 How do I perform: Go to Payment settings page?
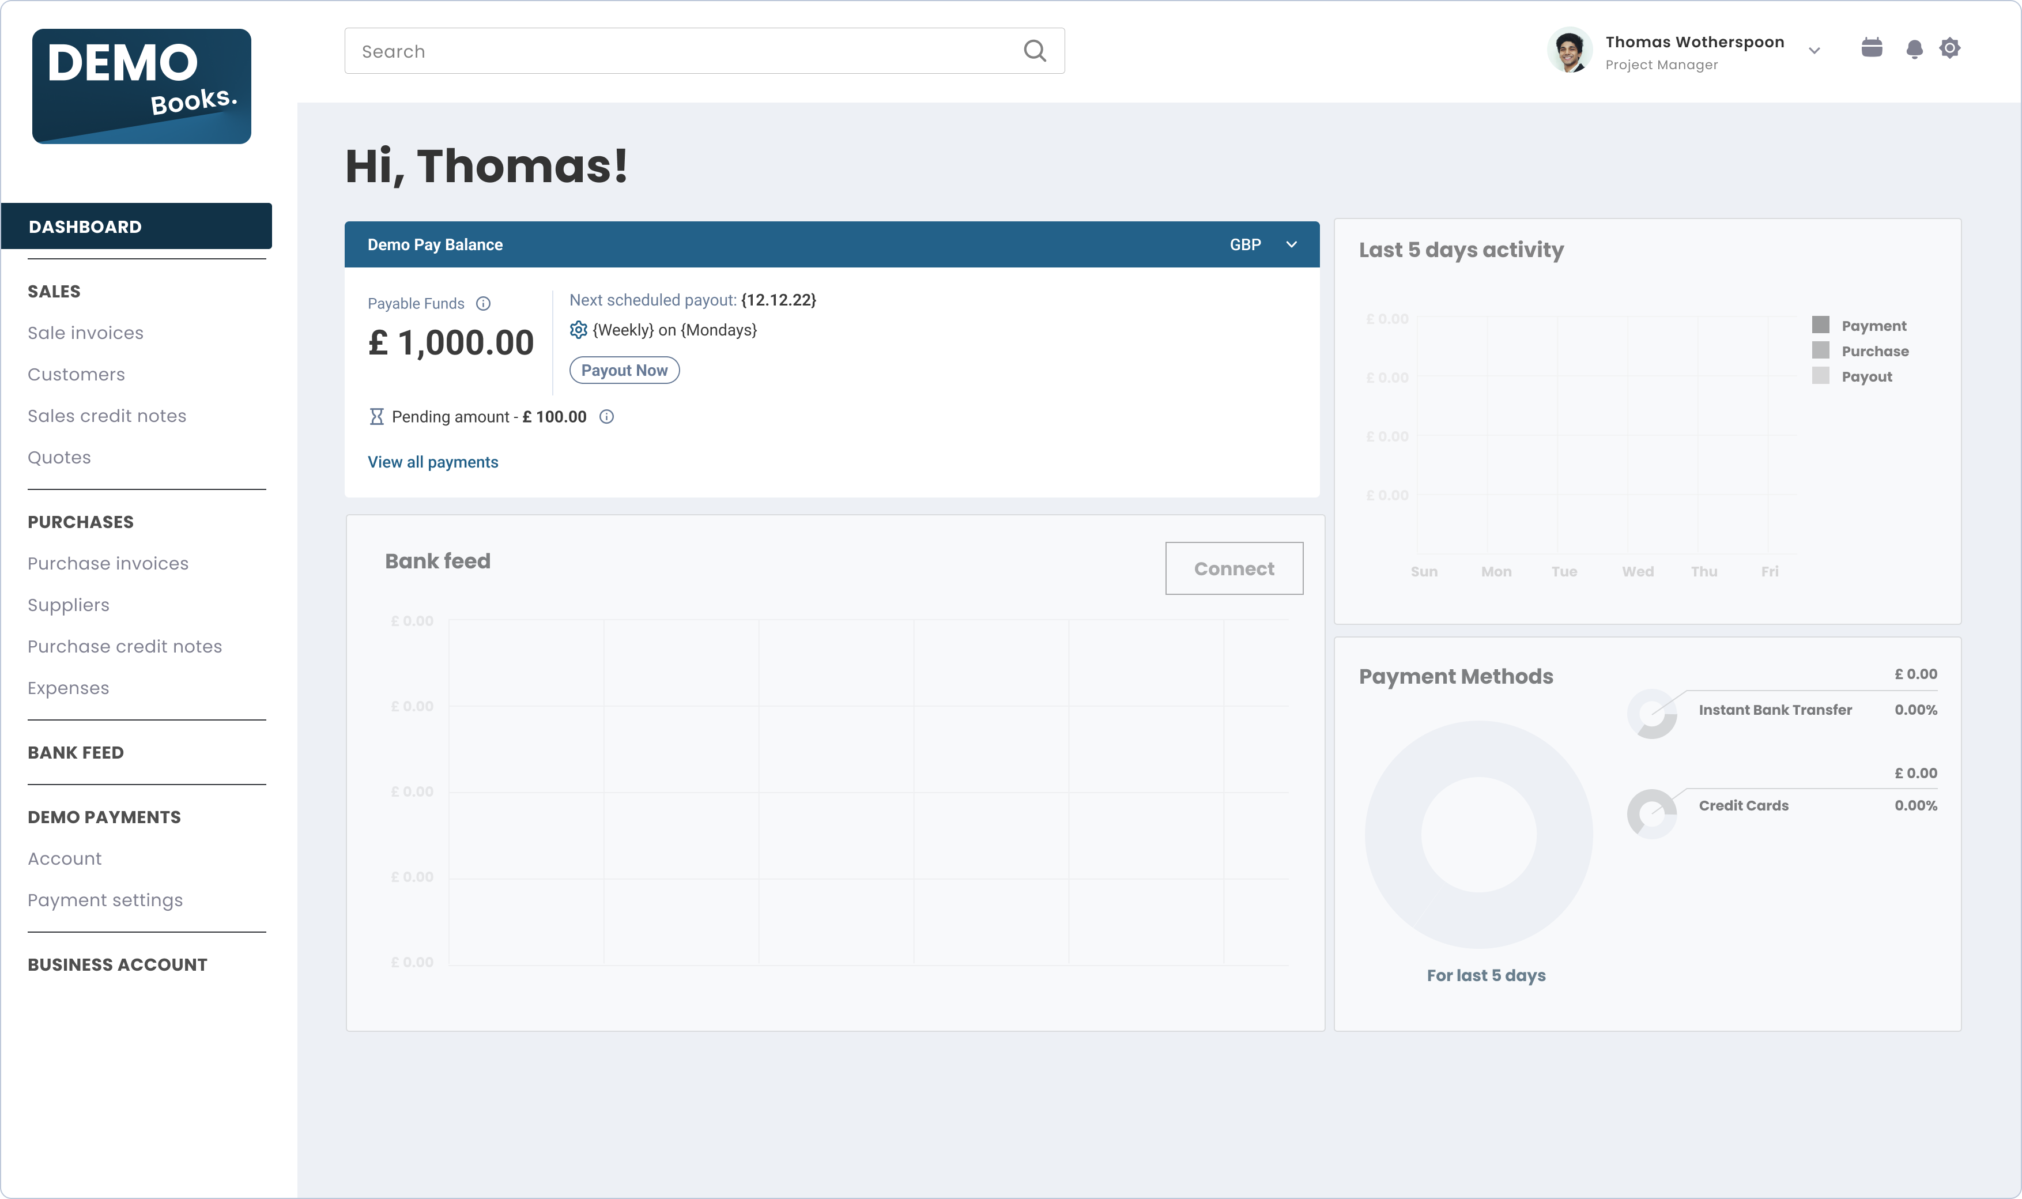point(105,900)
